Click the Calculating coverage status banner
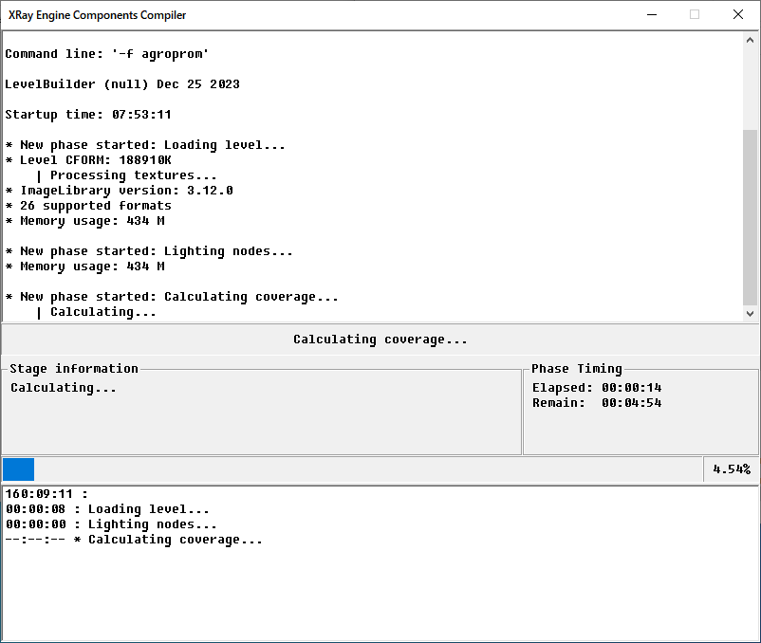The height and width of the screenshot is (643, 761). [380, 339]
